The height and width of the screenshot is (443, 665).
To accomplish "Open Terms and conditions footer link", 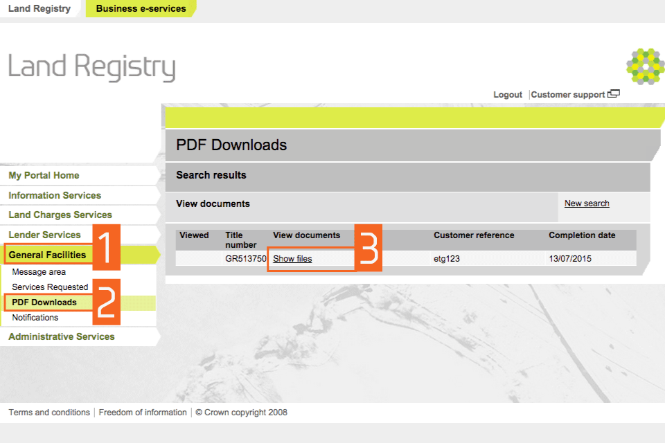I will click(49, 413).
